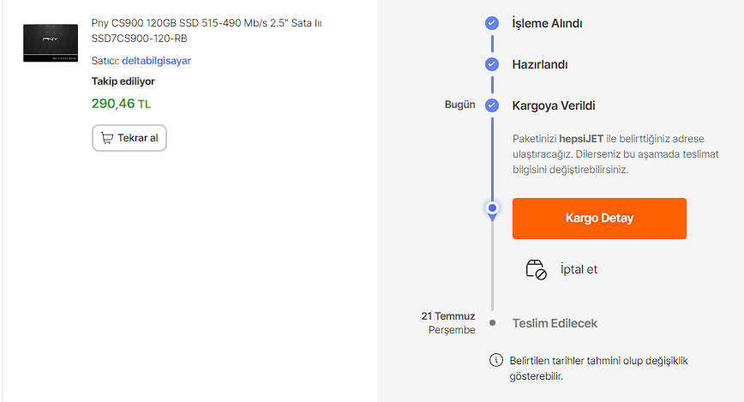Visit the deltabilgisayar seller page

pyautogui.click(x=156, y=61)
